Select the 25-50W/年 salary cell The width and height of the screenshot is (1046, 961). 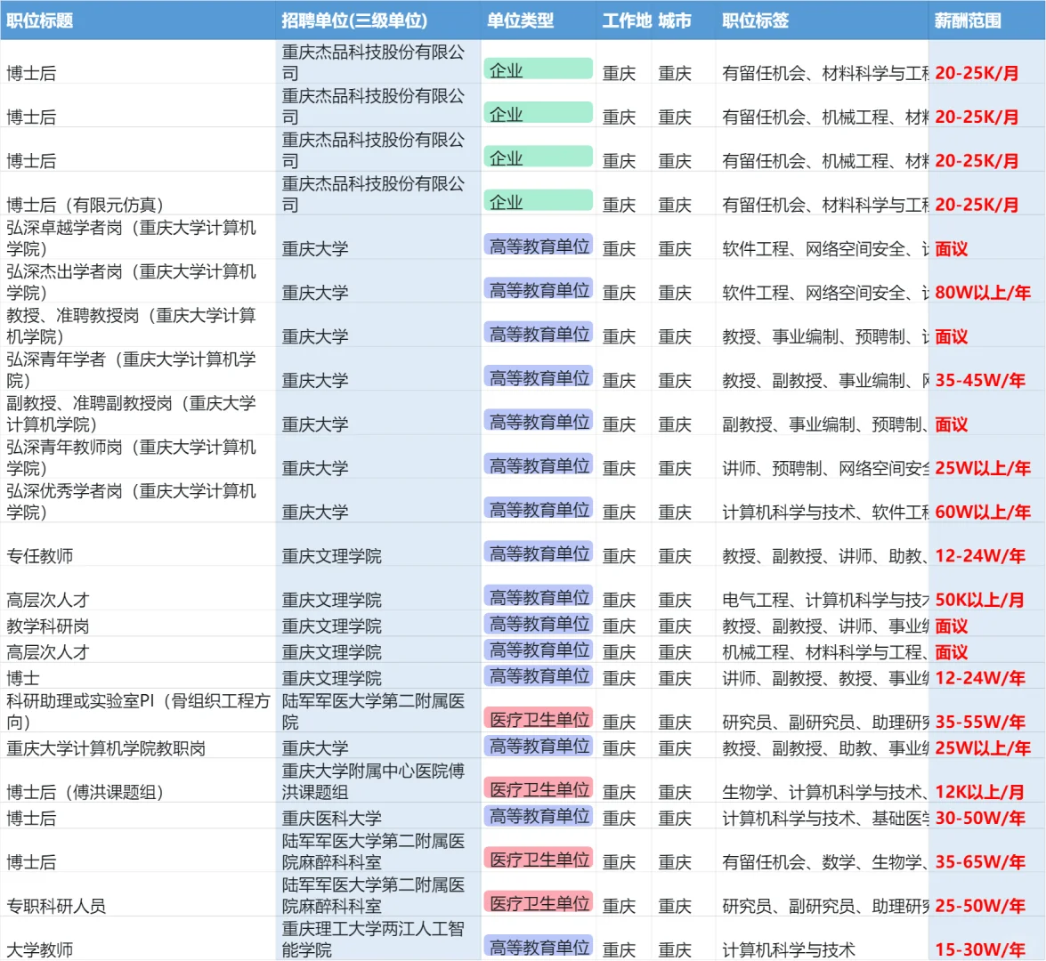[986, 895]
